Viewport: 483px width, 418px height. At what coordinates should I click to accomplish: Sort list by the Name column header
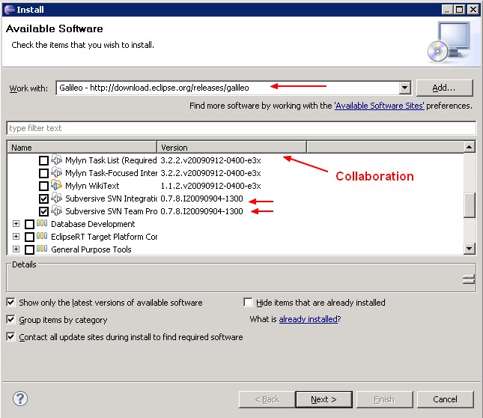82,148
